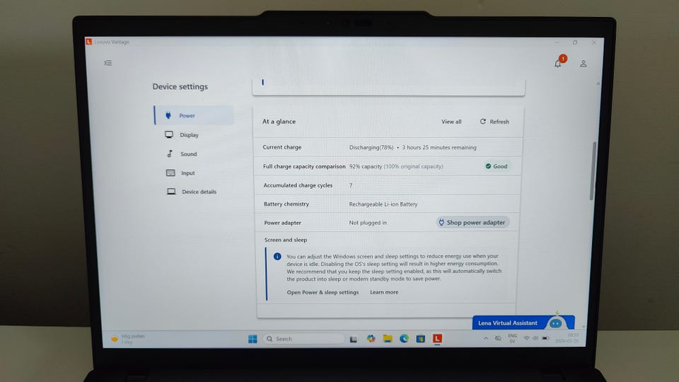This screenshot has width=679, height=382.
Task: Open Microsoft Store from the taskbar
Action: (420, 339)
